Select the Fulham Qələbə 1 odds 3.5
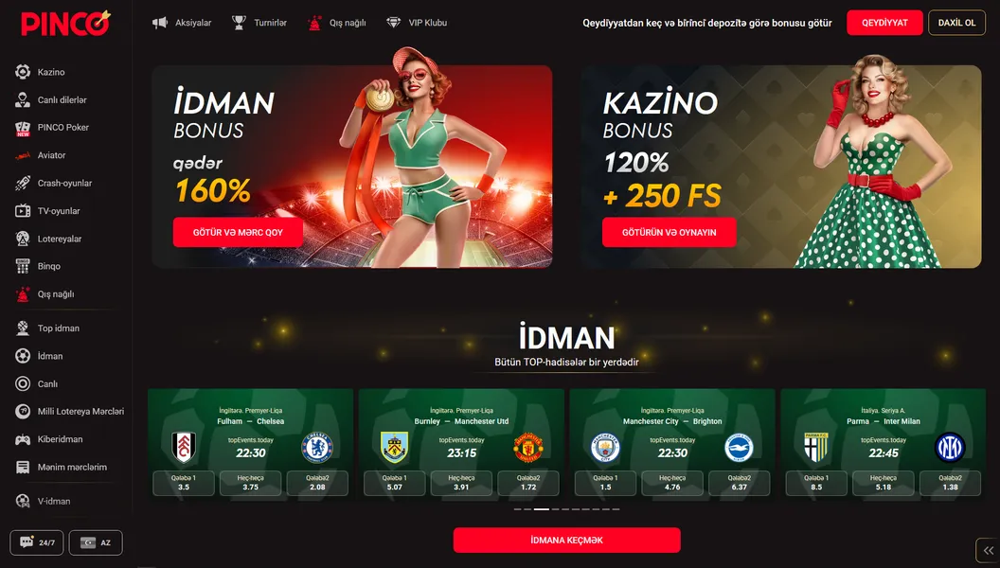Screen dimensions: 1000x568 184,483
